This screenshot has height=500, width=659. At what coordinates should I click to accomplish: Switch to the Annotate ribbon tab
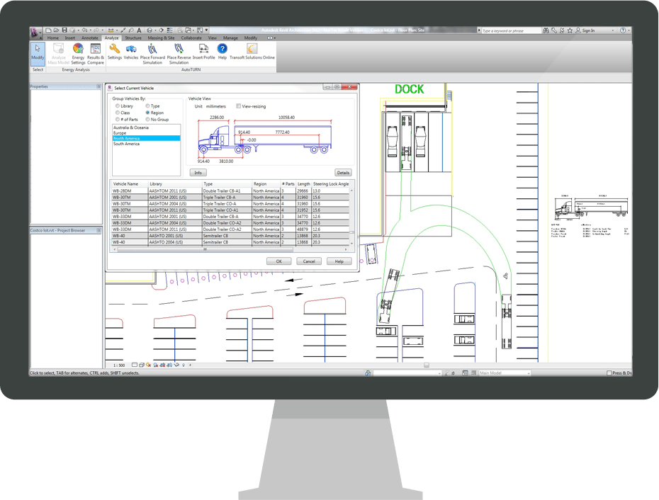pyautogui.click(x=90, y=38)
